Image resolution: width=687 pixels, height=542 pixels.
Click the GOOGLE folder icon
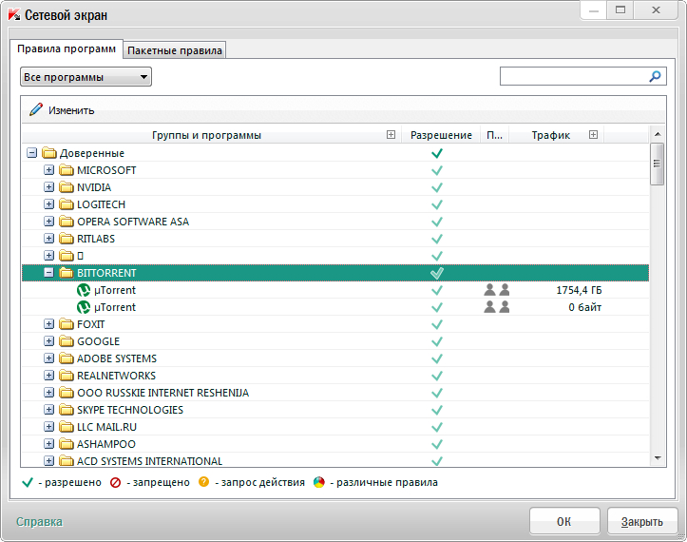pyautogui.click(x=67, y=341)
